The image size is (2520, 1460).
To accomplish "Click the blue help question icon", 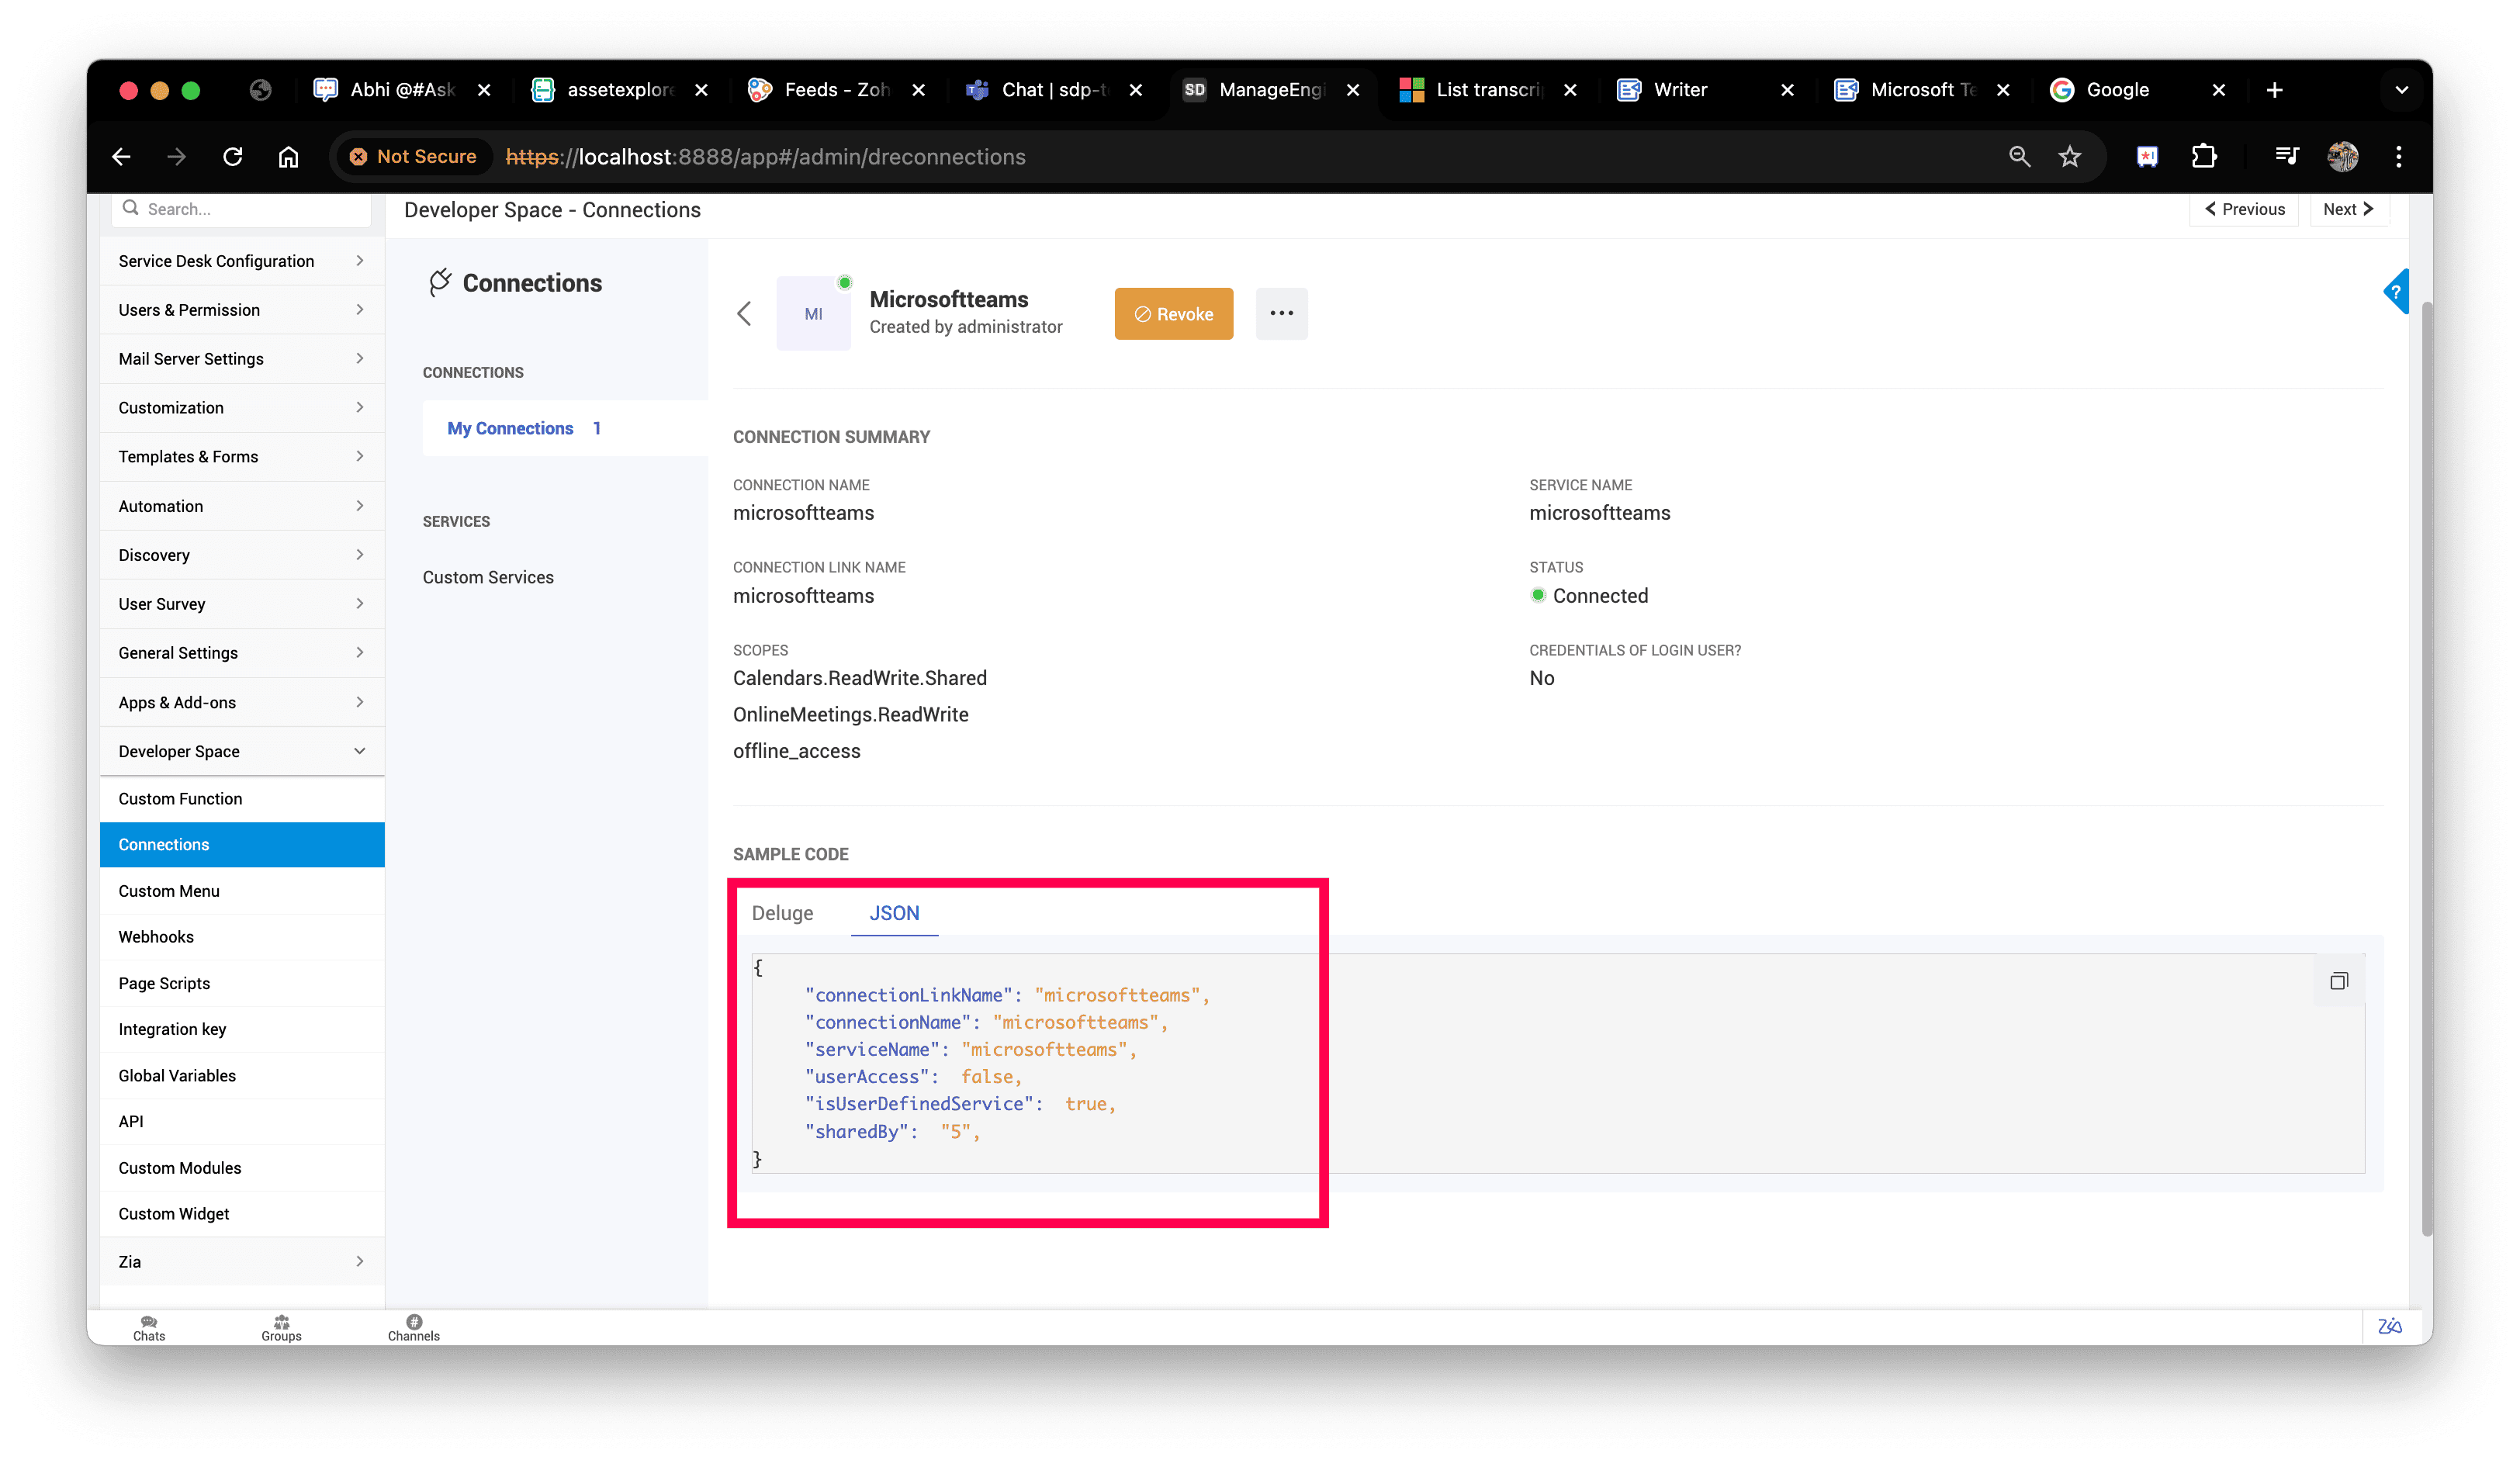I will tap(2396, 292).
